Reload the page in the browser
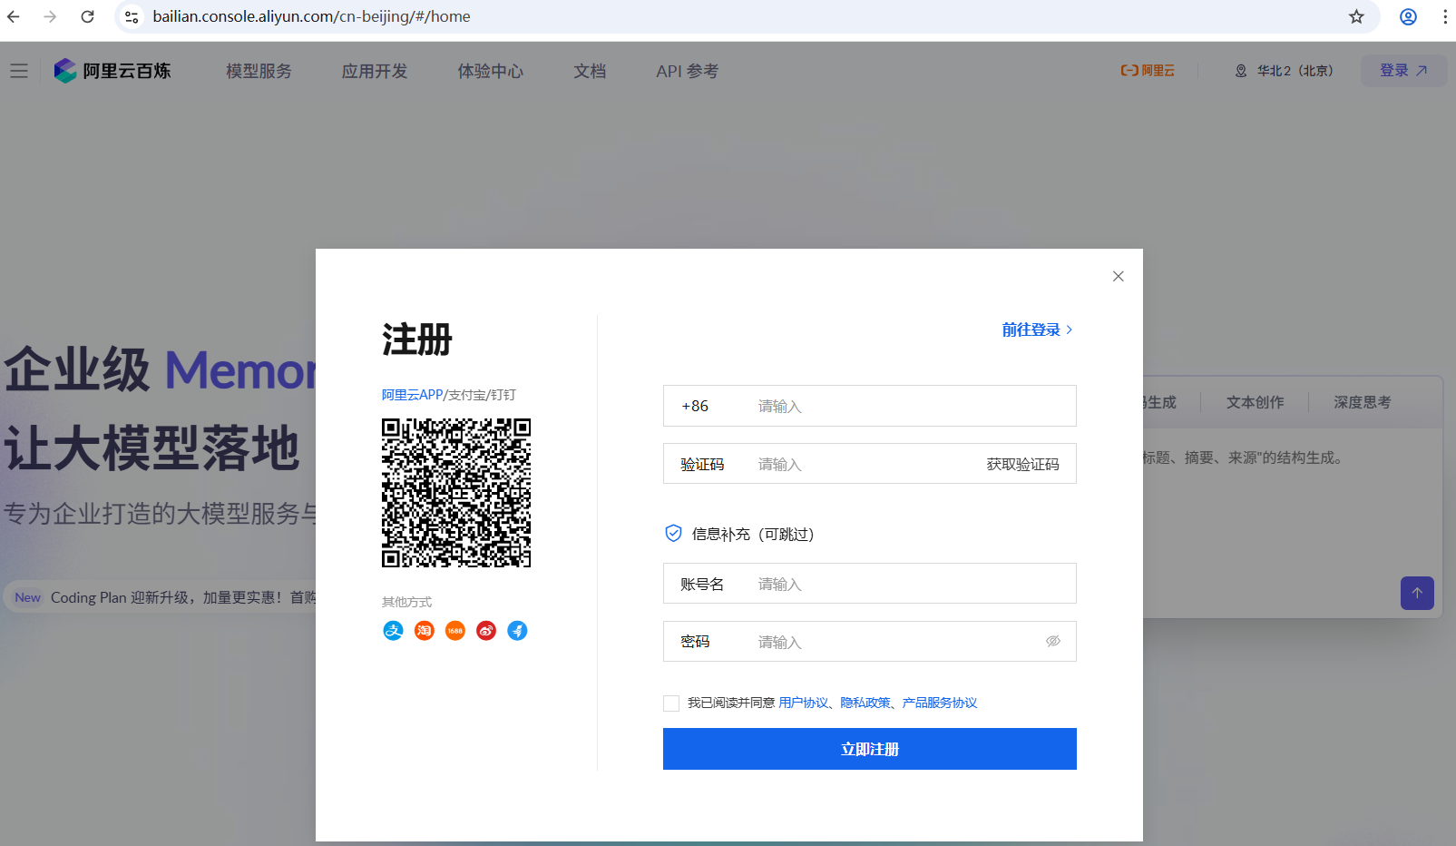The width and height of the screenshot is (1456, 846). [x=87, y=16]
